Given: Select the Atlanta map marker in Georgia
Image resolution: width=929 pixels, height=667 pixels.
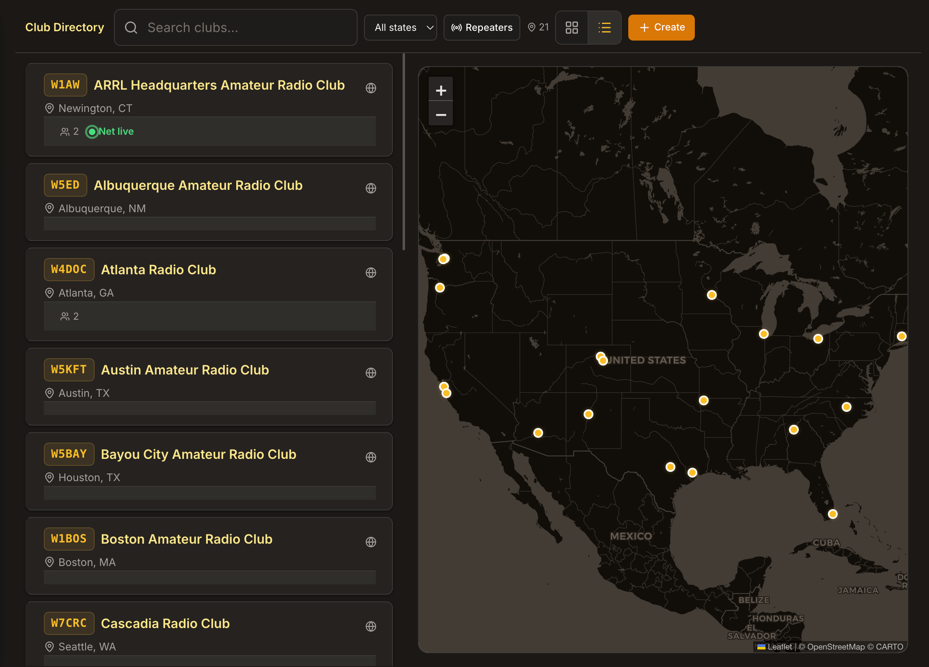Looking at the screenshot, I should (794, 430).
